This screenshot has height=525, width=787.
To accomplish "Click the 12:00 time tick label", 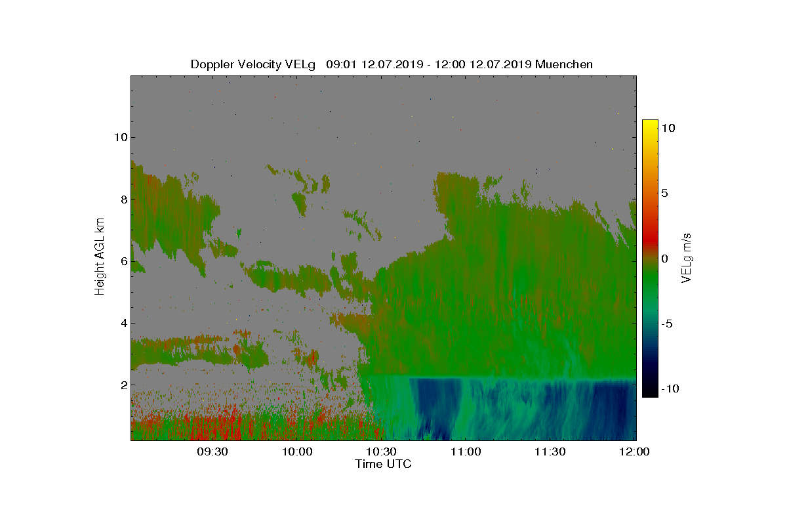I will pos(635,451).
